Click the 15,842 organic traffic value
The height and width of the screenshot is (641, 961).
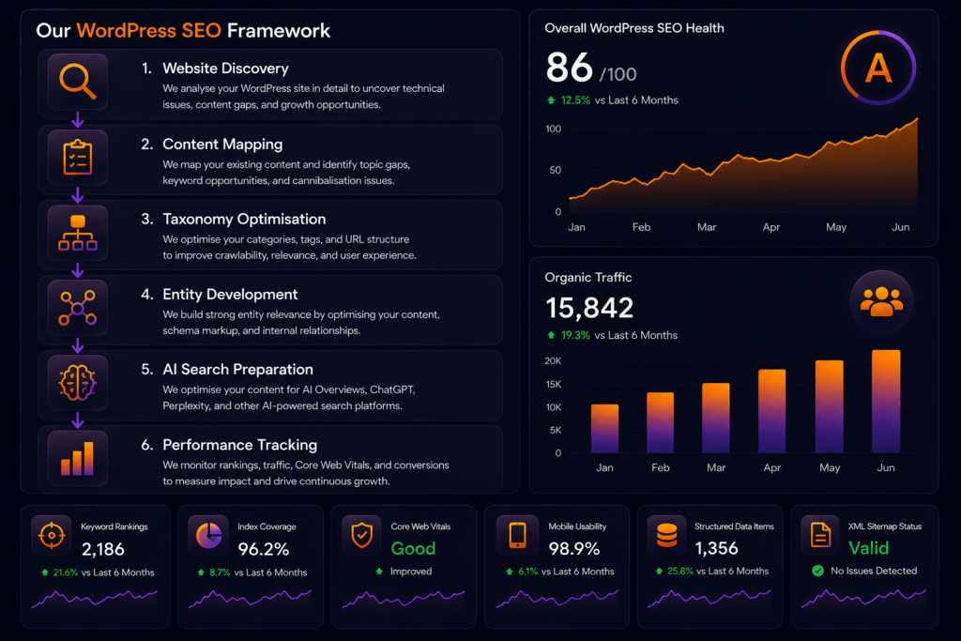(x=589, y=308)
